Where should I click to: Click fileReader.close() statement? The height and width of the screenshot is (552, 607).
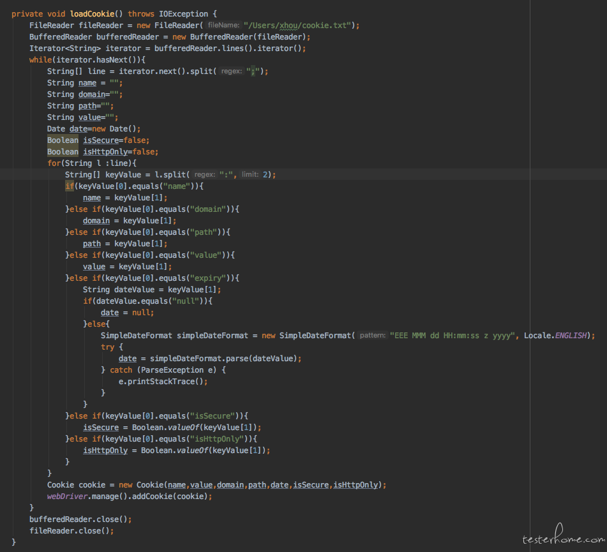coord(71,531)
